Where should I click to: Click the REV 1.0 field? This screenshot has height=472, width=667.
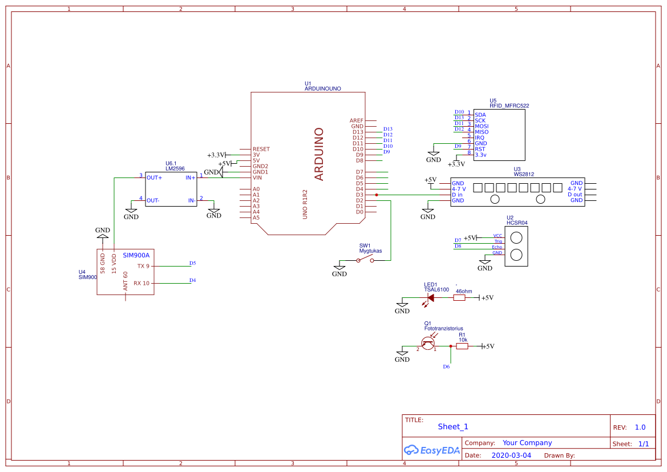pos(640,427)
